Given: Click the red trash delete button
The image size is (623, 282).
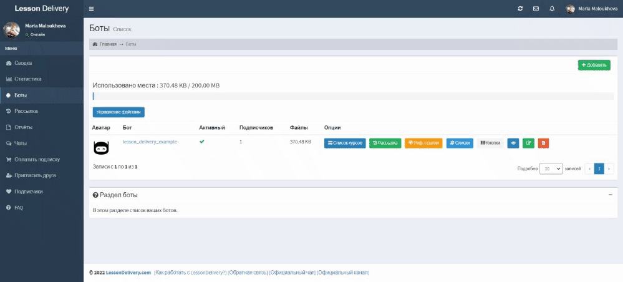Looking at the screenshot, I should [544, 143].
